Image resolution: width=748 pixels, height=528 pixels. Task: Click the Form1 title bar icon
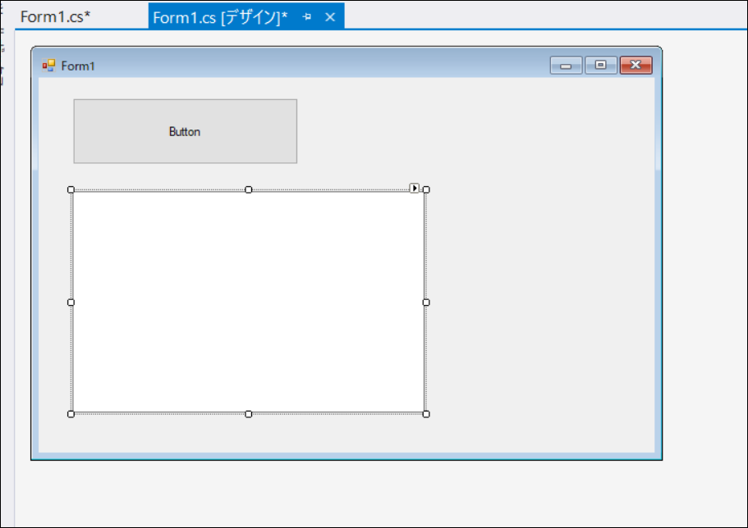[48, 66]
